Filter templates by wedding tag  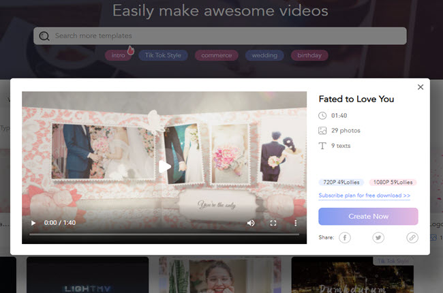click(264, 55)
